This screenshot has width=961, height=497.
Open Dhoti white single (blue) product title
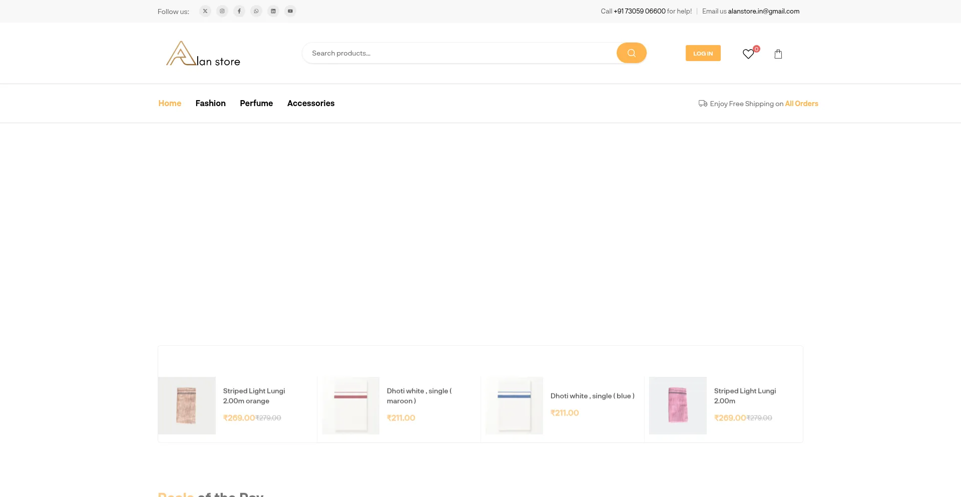click(x=592, y=396)
